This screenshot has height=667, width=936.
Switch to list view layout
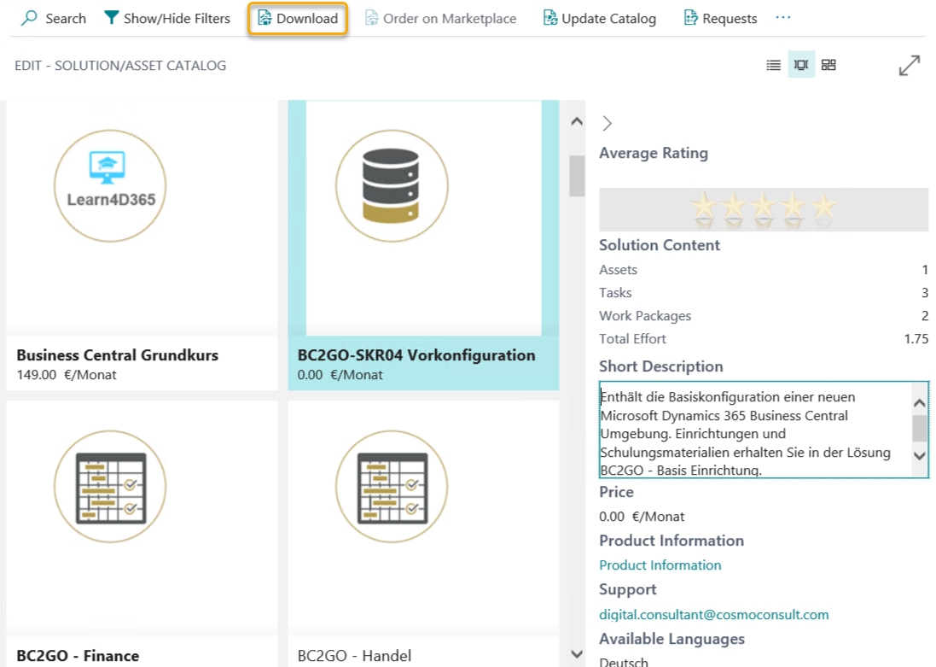(773, 65)
